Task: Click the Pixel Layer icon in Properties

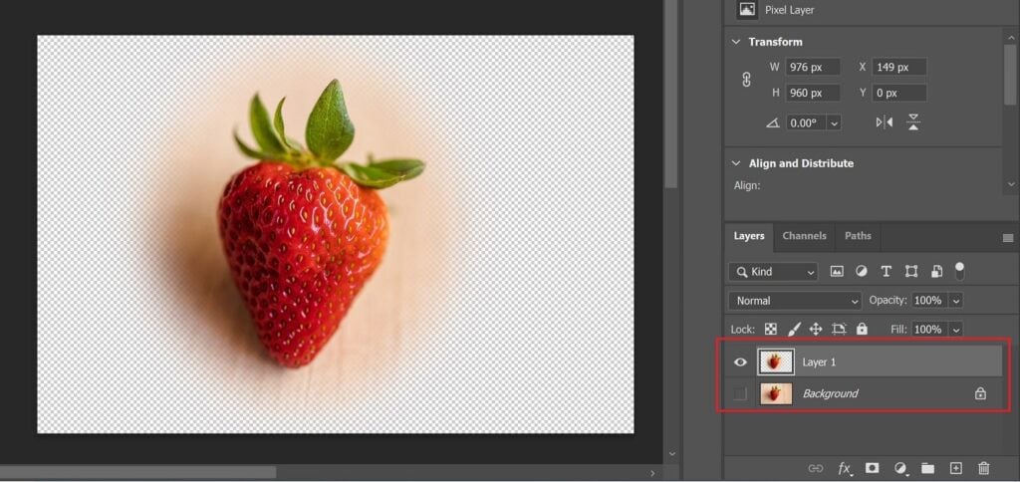Action: coord(747,10)
